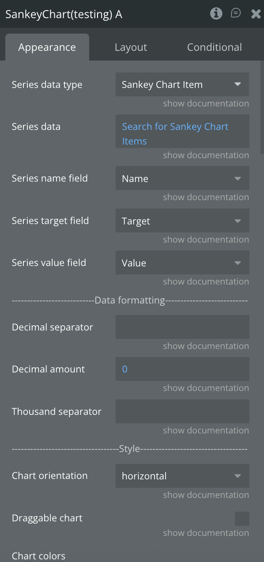Show documentation for Draggable chart
This screenshot has width=264, height=562.
pos(206,533)
